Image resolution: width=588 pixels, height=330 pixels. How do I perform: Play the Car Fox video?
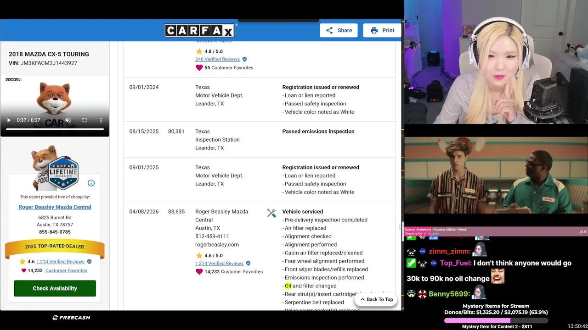(9, 120)
